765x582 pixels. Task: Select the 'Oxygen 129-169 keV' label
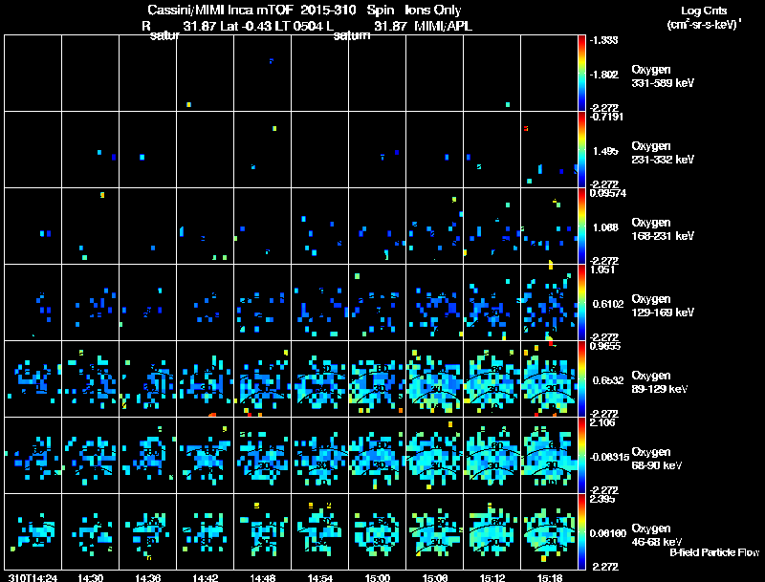tap(663, 306)
